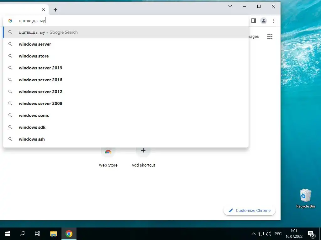Image resolution: width=321 pixels, height=240 pixels.
Task: Toggle the Chrome side panel icon
Action: point(253,21)
